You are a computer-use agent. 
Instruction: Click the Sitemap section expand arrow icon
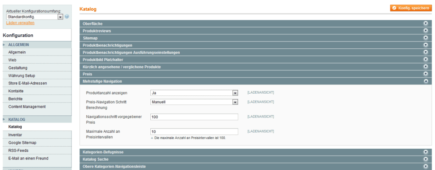425,38
